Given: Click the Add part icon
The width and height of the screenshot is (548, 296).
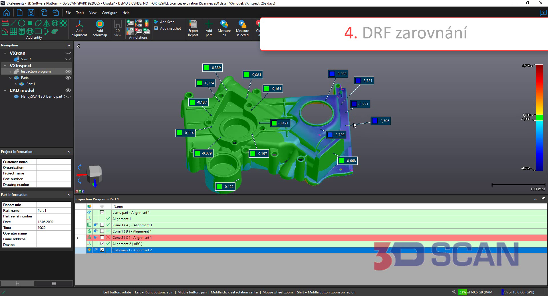Looking at the screenshot, I should coord(209,28).
